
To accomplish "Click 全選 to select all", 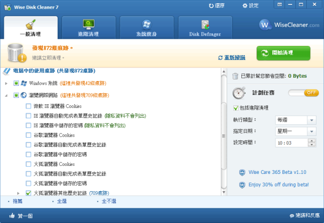I will 62,201.
